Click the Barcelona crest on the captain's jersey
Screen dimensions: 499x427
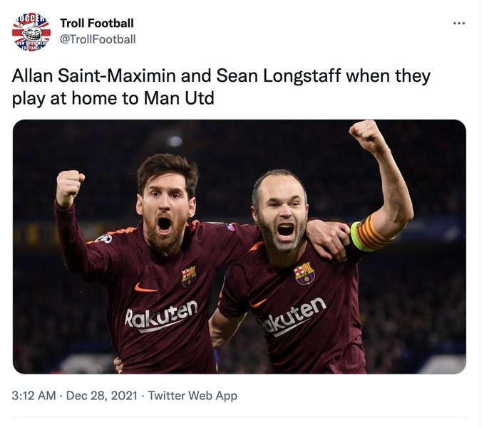[305, 273]
